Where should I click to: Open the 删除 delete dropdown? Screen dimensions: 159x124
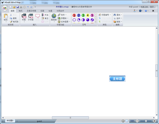[x=118, y=22]
